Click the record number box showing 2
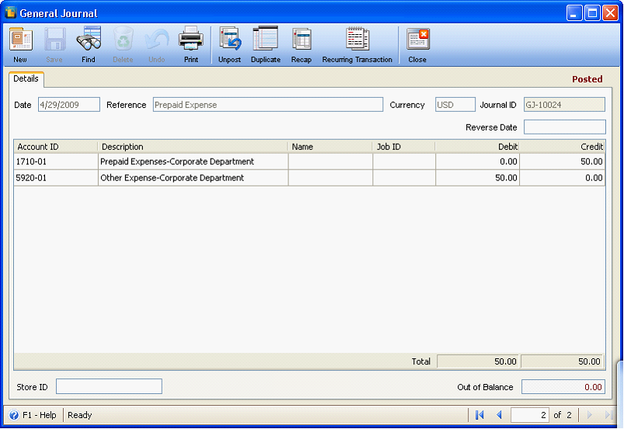The height and width of the screenshot is (429, 624). tap(530, 415)
